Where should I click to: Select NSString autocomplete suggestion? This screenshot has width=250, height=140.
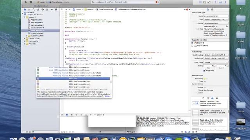[73, 79]
